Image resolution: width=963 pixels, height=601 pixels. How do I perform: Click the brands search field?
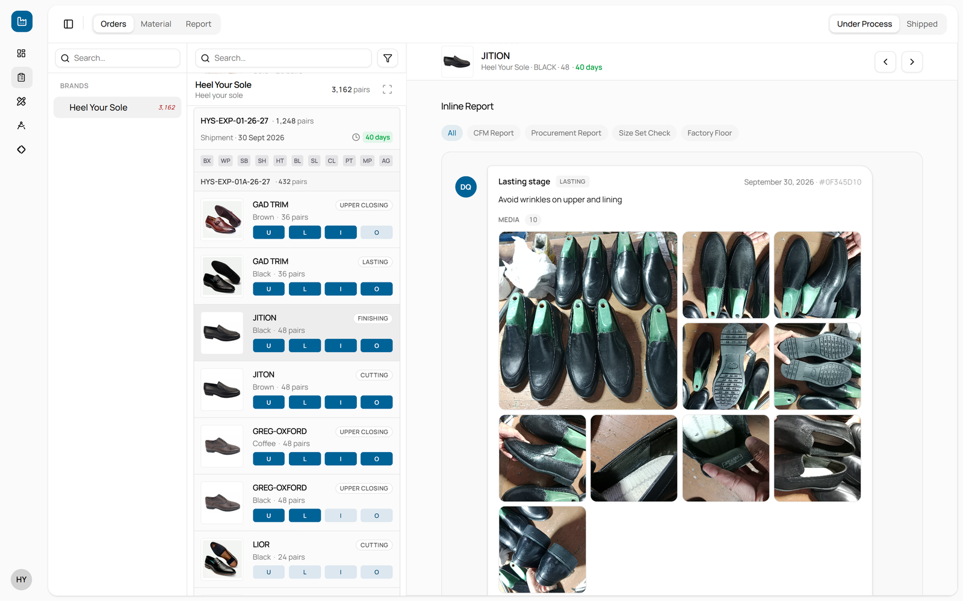point(118,58)
